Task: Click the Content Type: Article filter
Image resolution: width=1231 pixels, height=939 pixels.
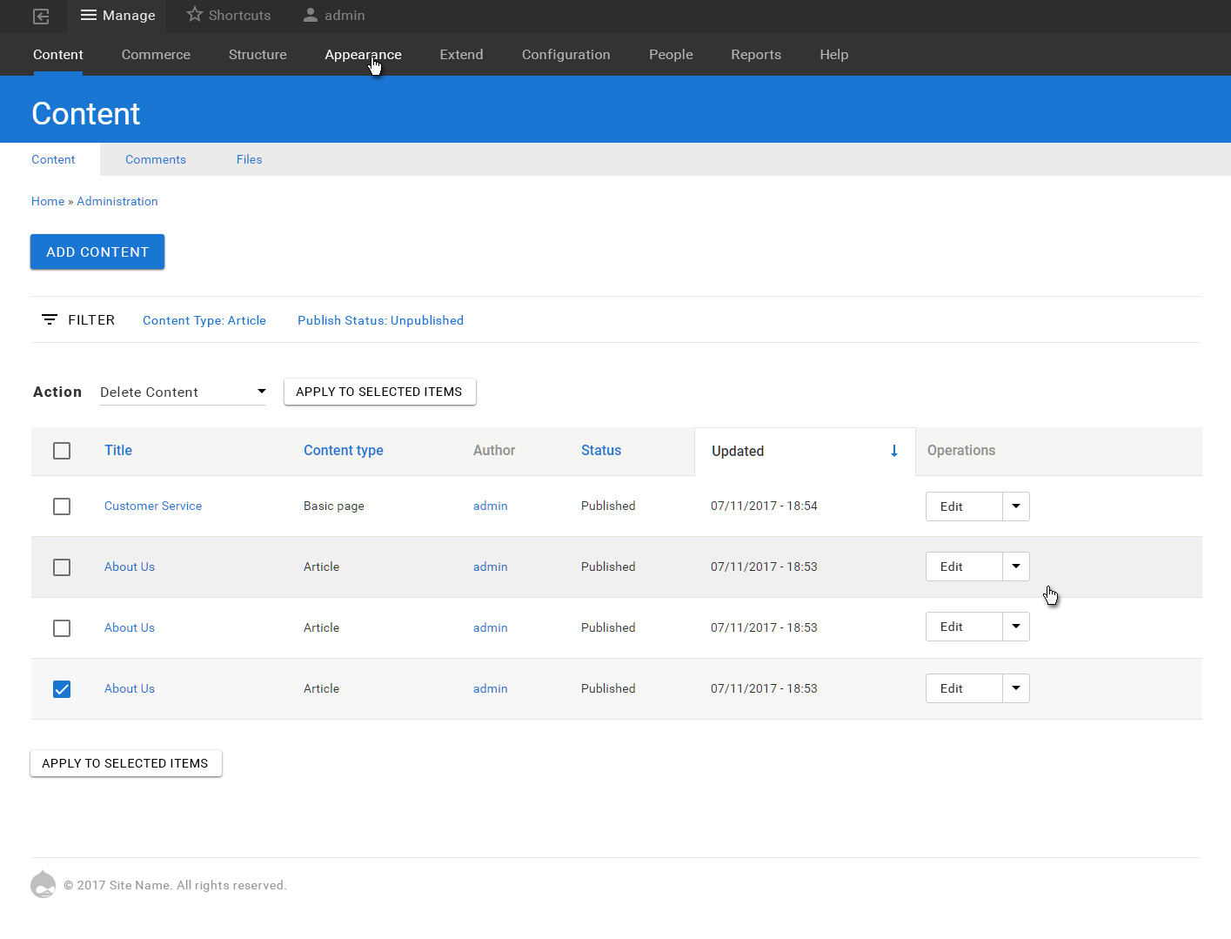Action: click(204, 320)
